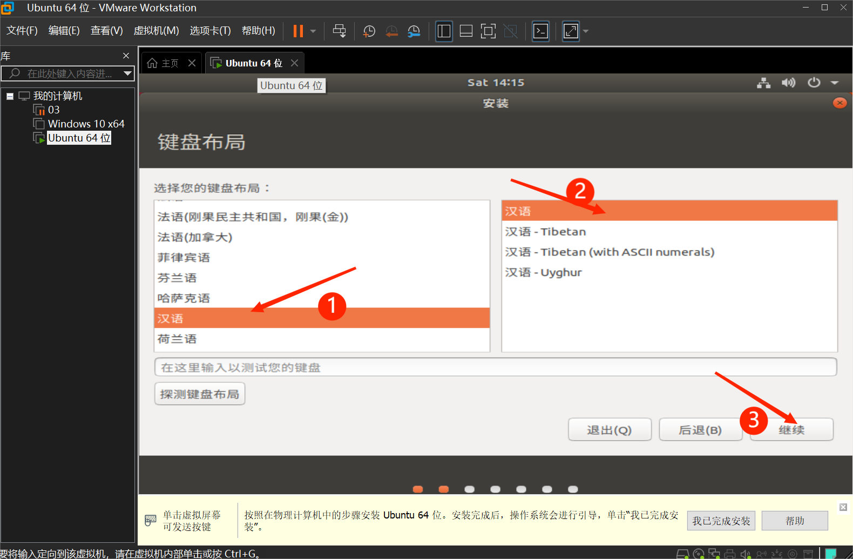
Task: Close the 主页 tab
Action: [192, 63]
